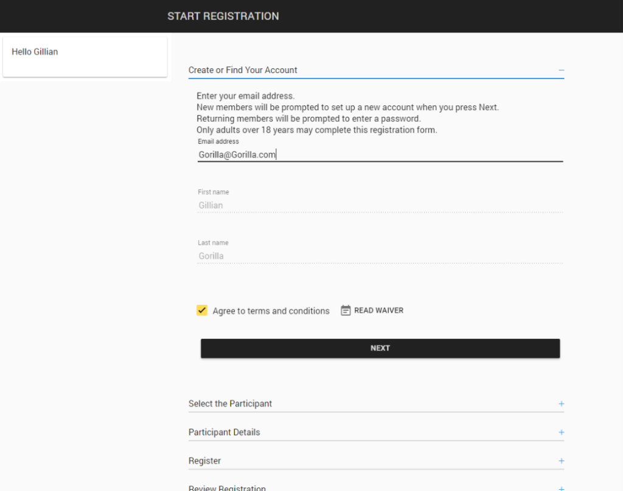Screen dimensions: 623x491
Task: Open the 'Review Registration' section heading
Action: click(227, 488)
